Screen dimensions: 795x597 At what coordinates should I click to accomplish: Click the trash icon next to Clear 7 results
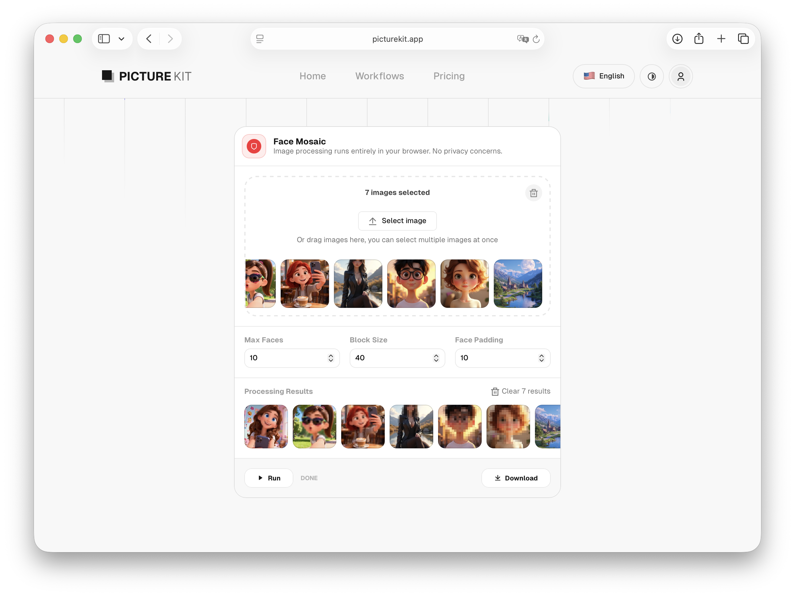[495, 391]
